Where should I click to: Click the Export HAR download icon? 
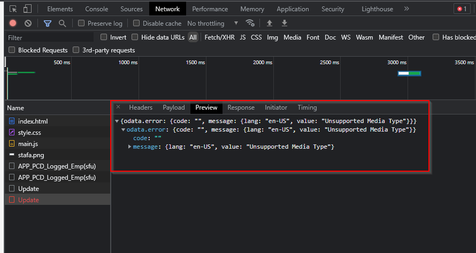(285, 23)
